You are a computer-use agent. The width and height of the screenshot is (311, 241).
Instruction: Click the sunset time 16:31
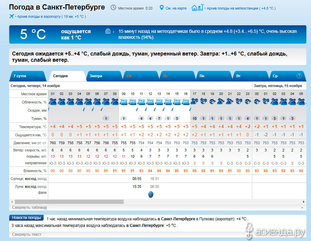(155, 179)
